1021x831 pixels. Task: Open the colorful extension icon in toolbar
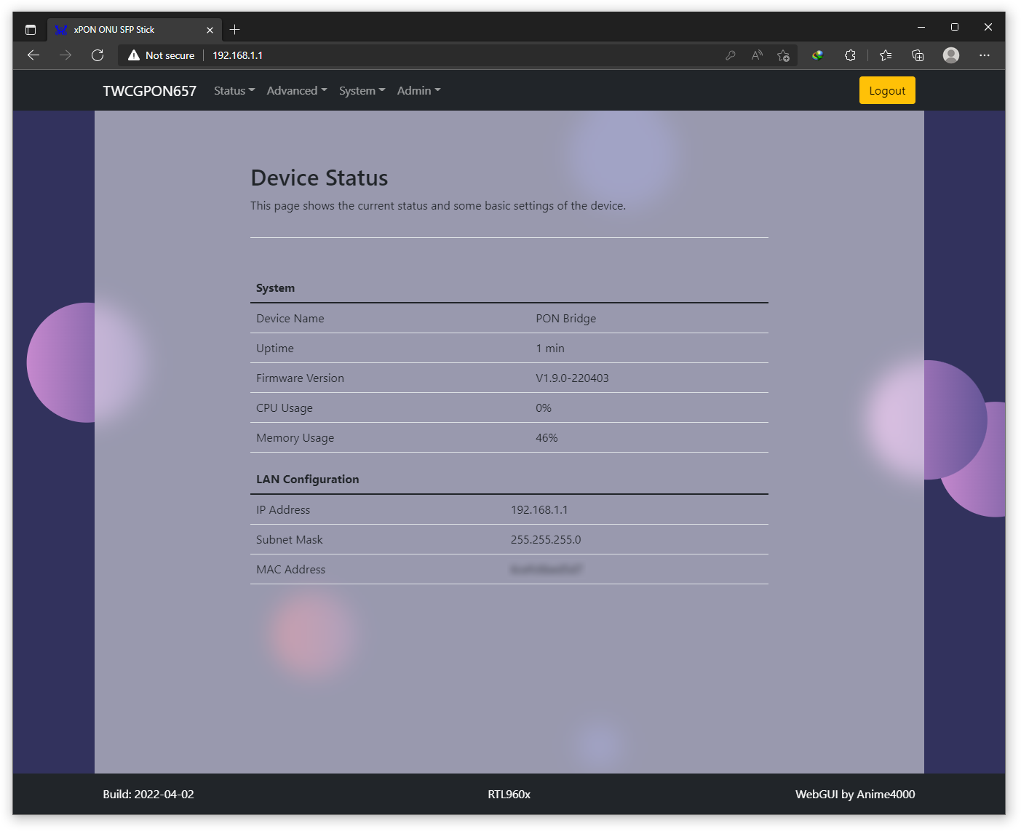818,55
